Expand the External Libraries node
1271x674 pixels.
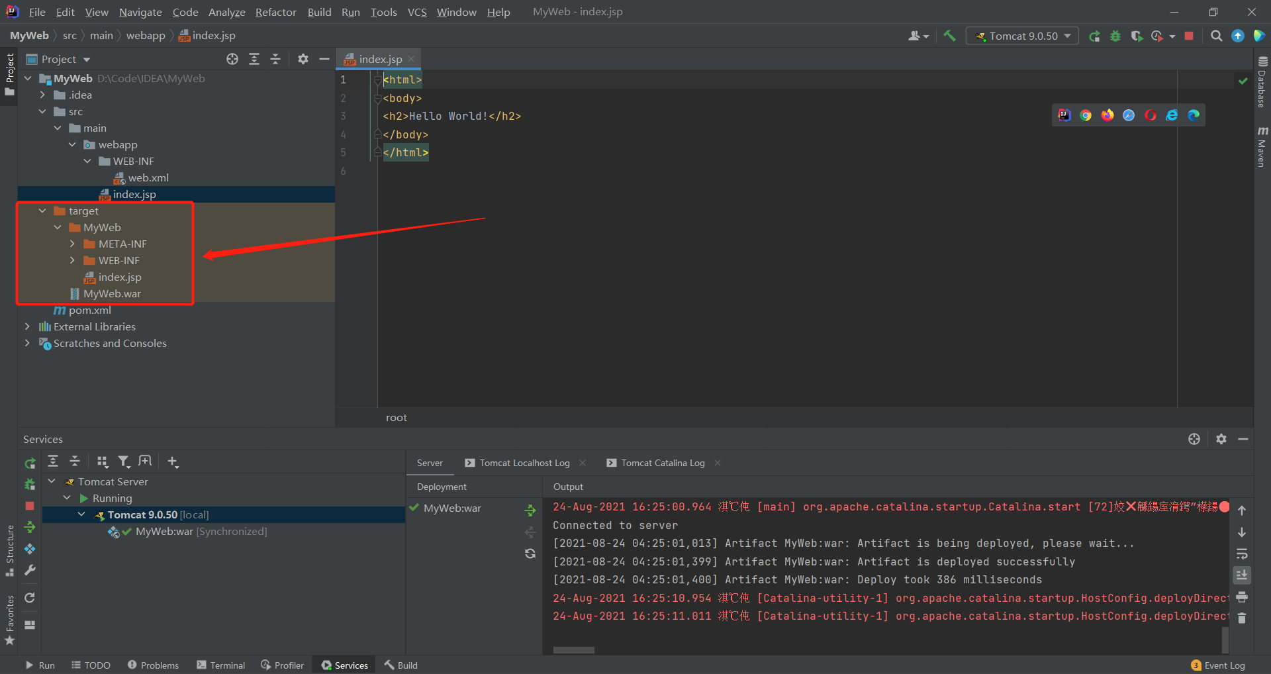click(27, 326)
